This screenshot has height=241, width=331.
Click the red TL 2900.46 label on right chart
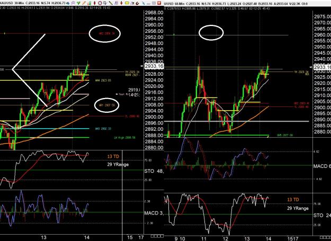[x=302, y=107]
